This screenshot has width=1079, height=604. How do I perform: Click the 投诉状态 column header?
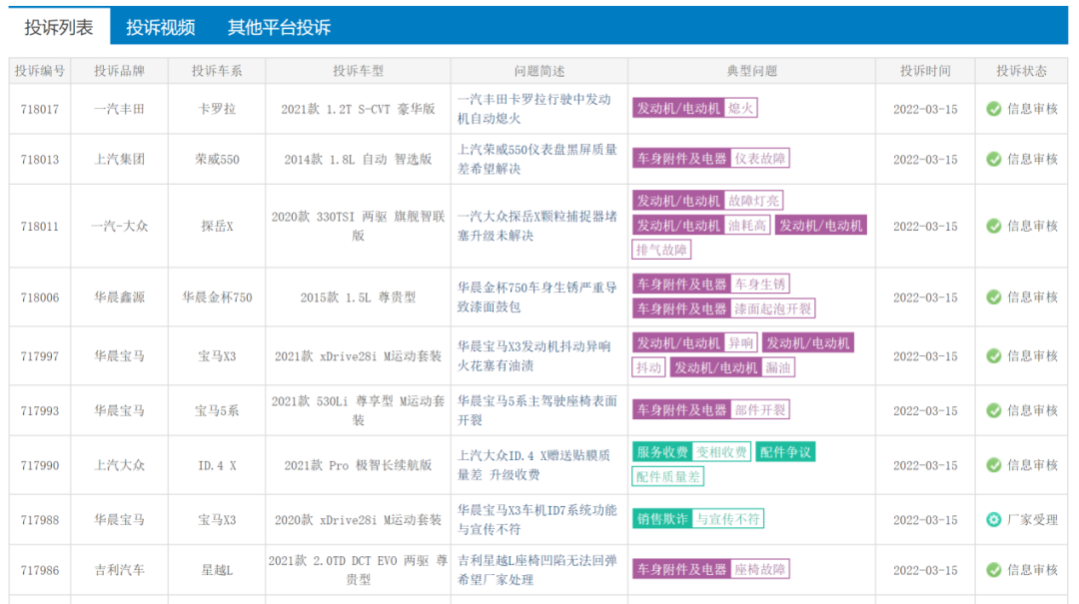[1021, 71]
